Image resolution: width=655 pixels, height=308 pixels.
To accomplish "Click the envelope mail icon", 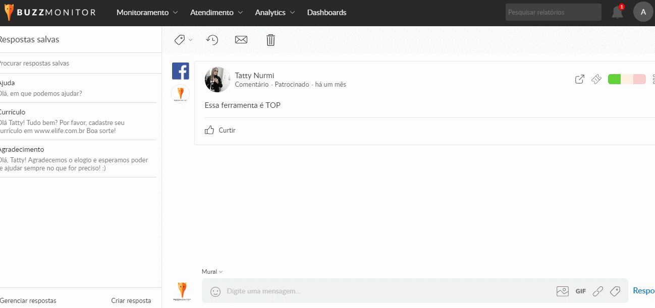I will pyautogui.click(x=241, y=40).
